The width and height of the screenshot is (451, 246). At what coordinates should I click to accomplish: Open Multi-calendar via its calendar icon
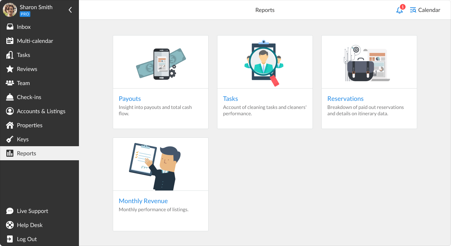point(10,41)
